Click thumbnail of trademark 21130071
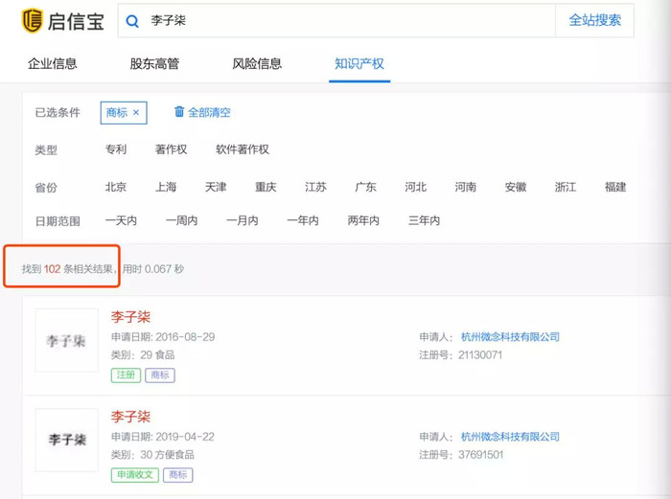This screenshot has width=671, height=499. (x=67, y=340)
